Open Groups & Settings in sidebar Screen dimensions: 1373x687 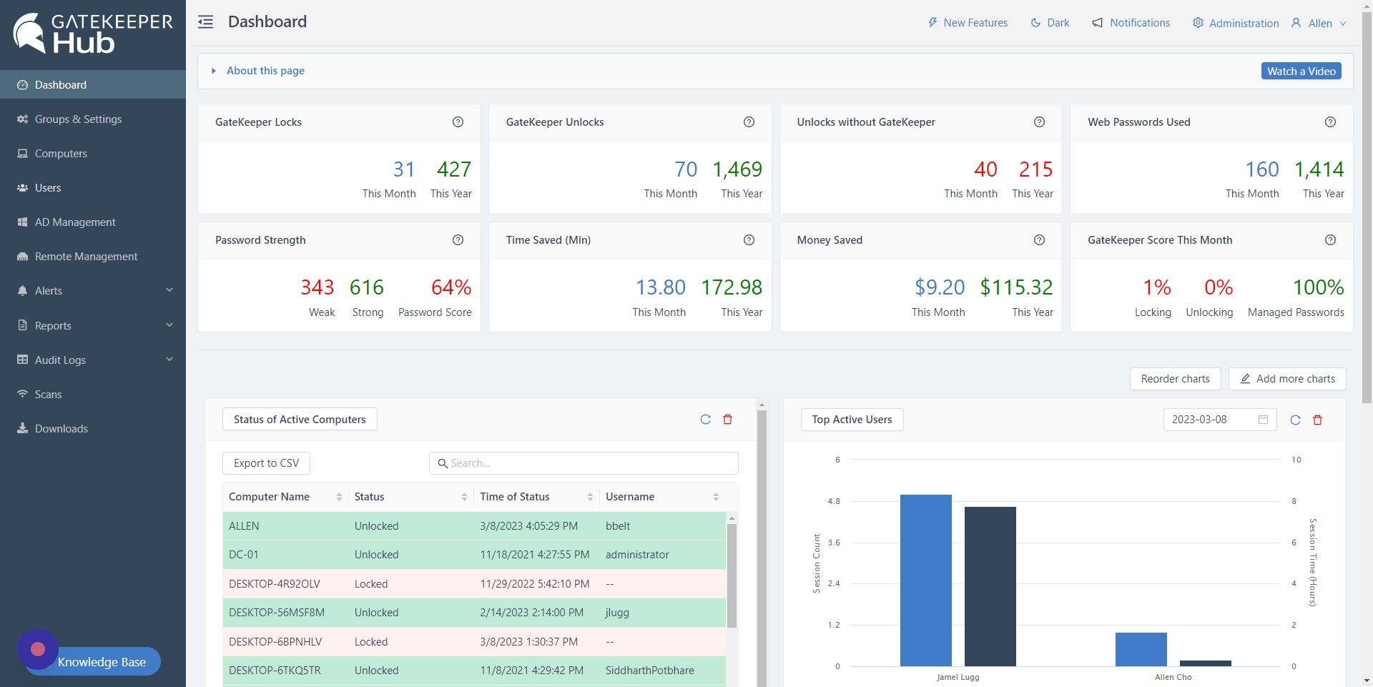pyautogui.click(x=78, y=119)
